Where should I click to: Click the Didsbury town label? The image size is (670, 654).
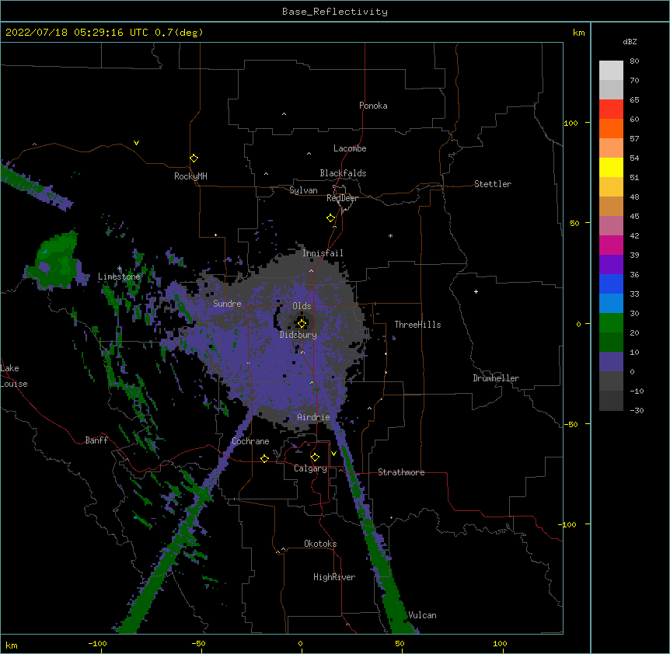click(298, 335)
